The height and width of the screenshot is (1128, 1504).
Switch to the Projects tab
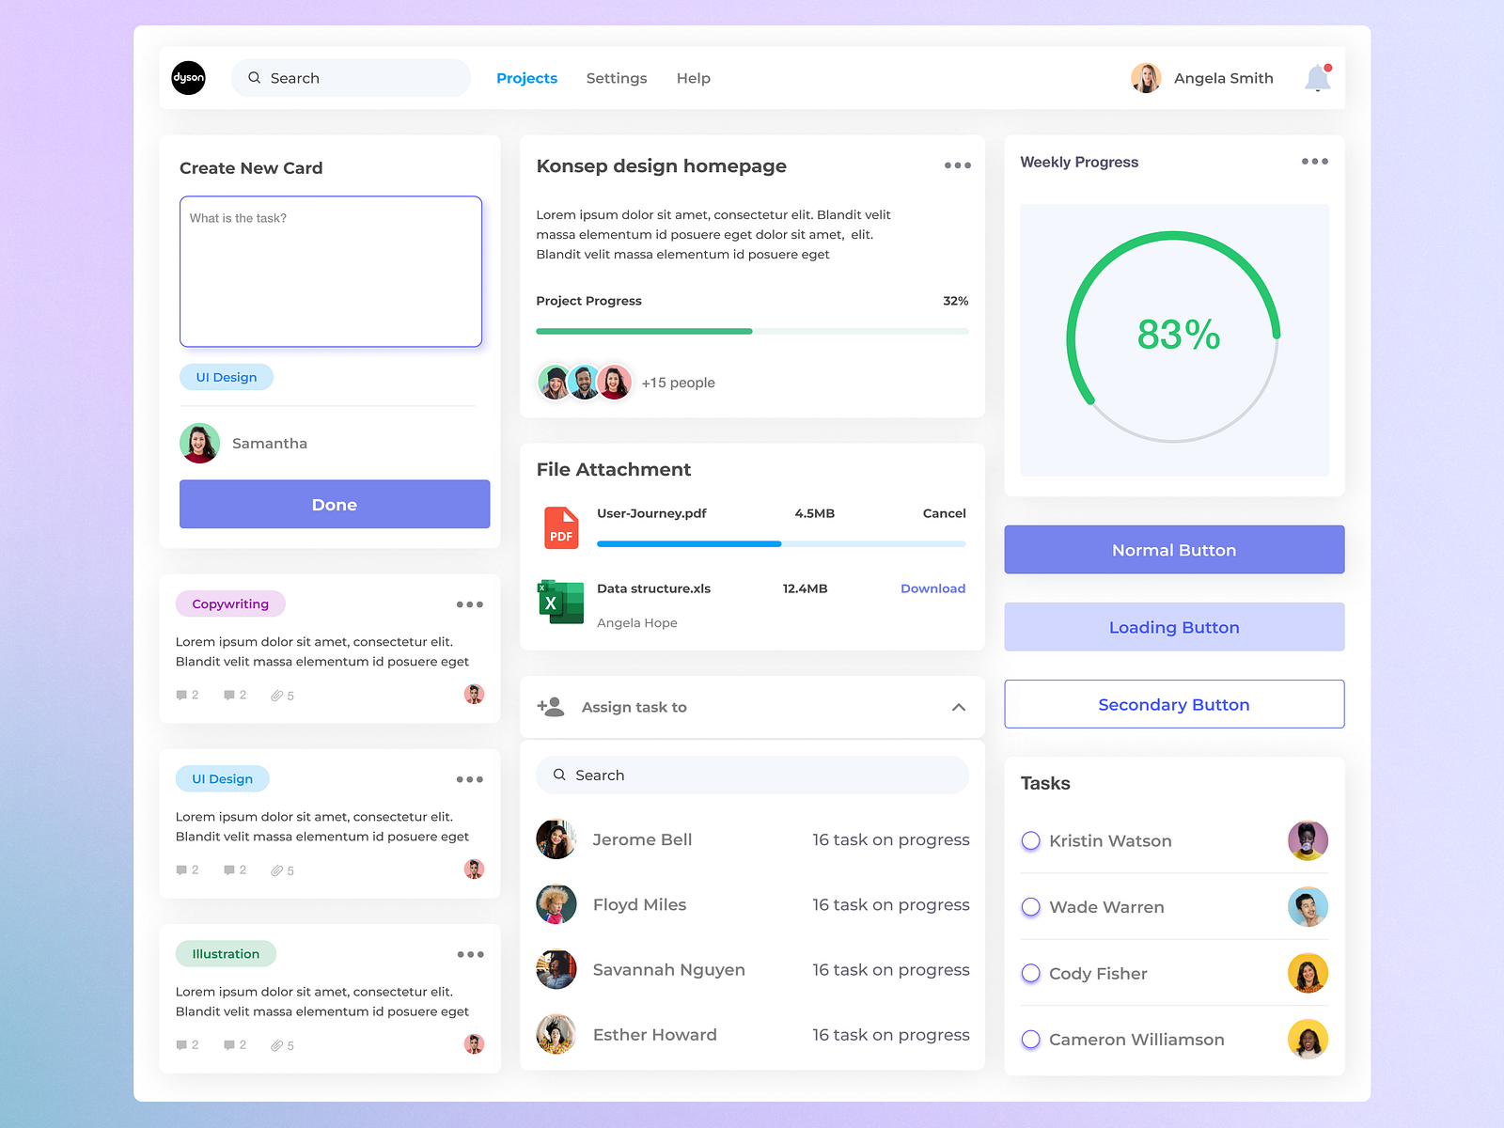click(526, 78)
